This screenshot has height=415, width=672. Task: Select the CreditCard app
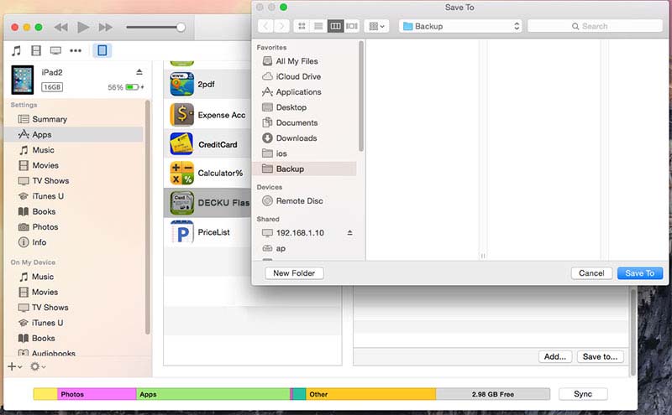207,144
